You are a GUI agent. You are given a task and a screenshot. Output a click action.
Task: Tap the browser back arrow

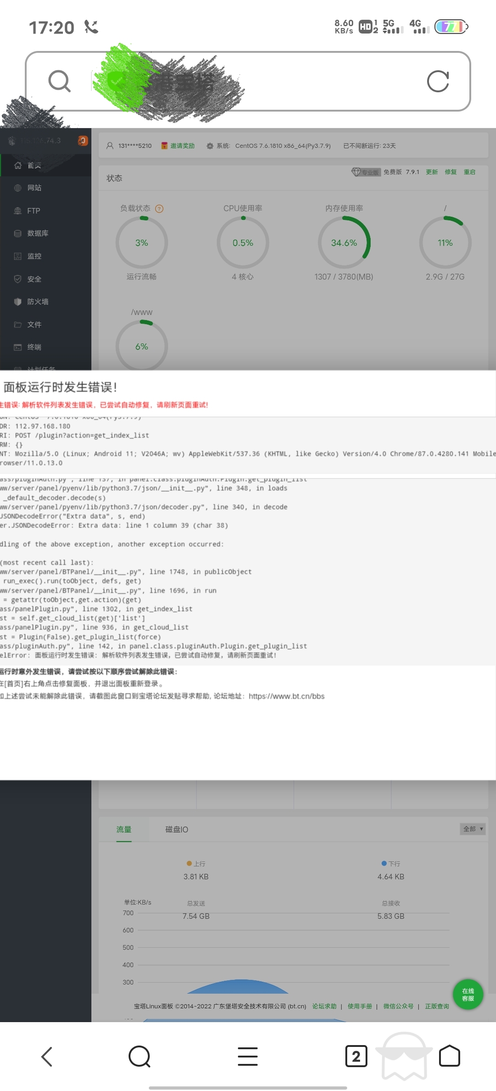[47, 1057]
